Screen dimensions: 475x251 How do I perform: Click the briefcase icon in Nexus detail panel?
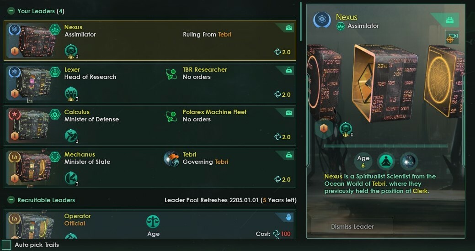click(x=450, y=21)
